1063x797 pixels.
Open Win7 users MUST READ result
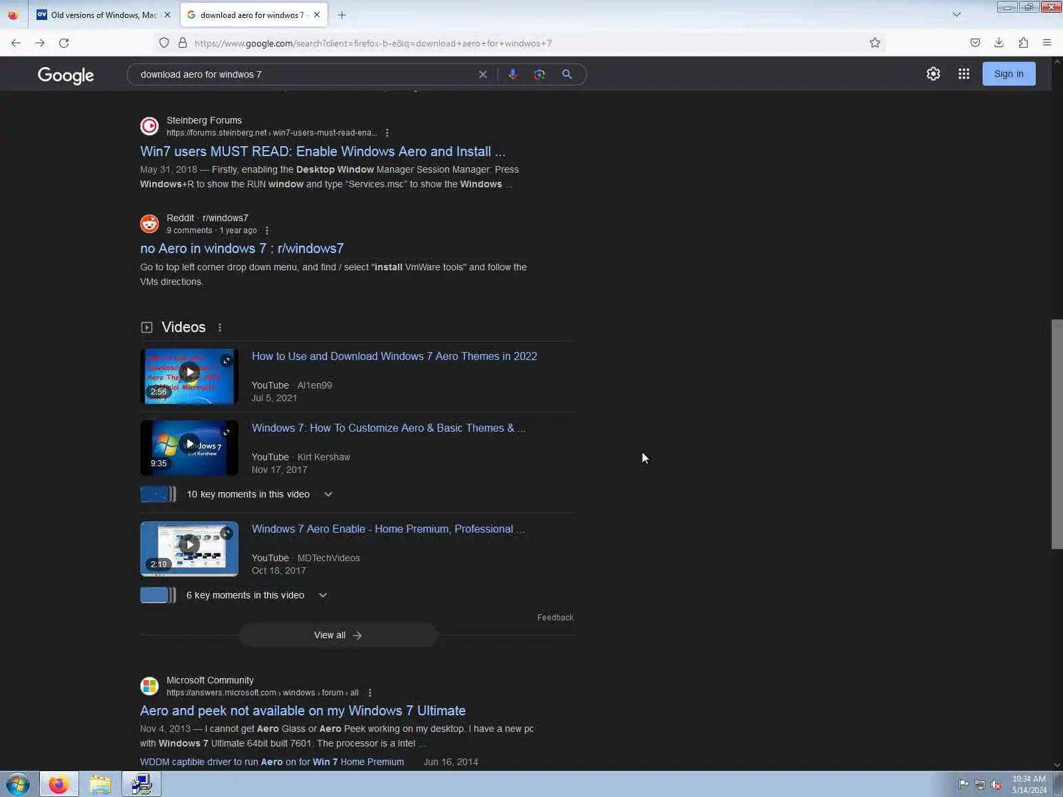pyautogui.click(x=323, y=151)
